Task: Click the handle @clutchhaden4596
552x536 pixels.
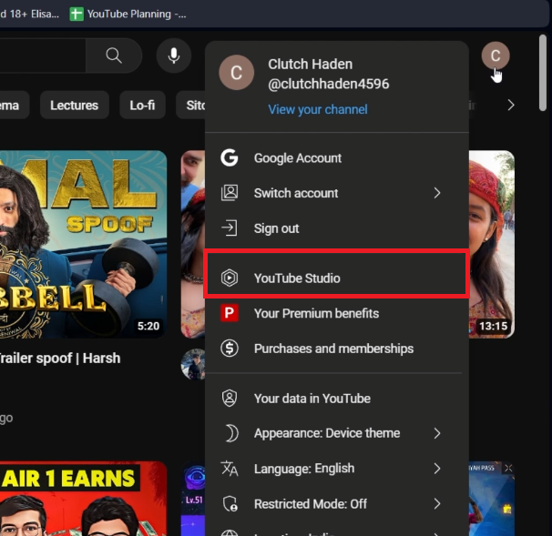Action: 329,84
